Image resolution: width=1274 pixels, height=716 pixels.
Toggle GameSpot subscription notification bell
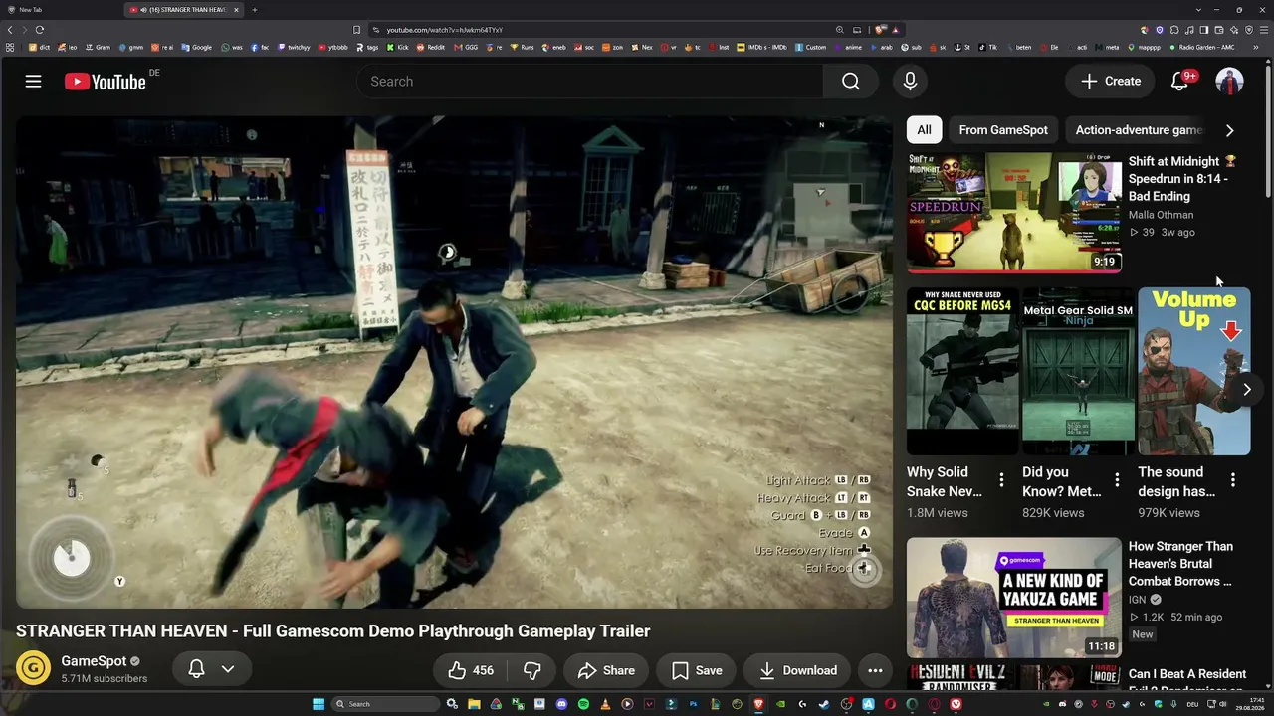[196, 669]
